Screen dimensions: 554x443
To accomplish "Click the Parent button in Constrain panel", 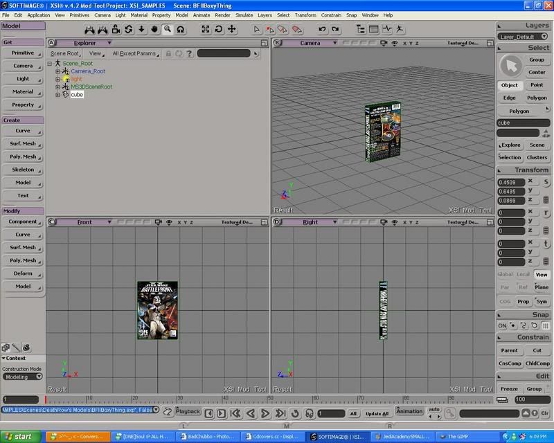I will 509,350.
